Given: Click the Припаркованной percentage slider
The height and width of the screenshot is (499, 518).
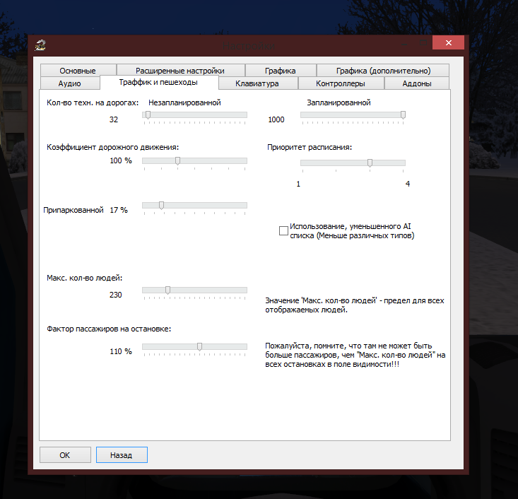Looking at the screenshot, I should [x=194, y=205].
